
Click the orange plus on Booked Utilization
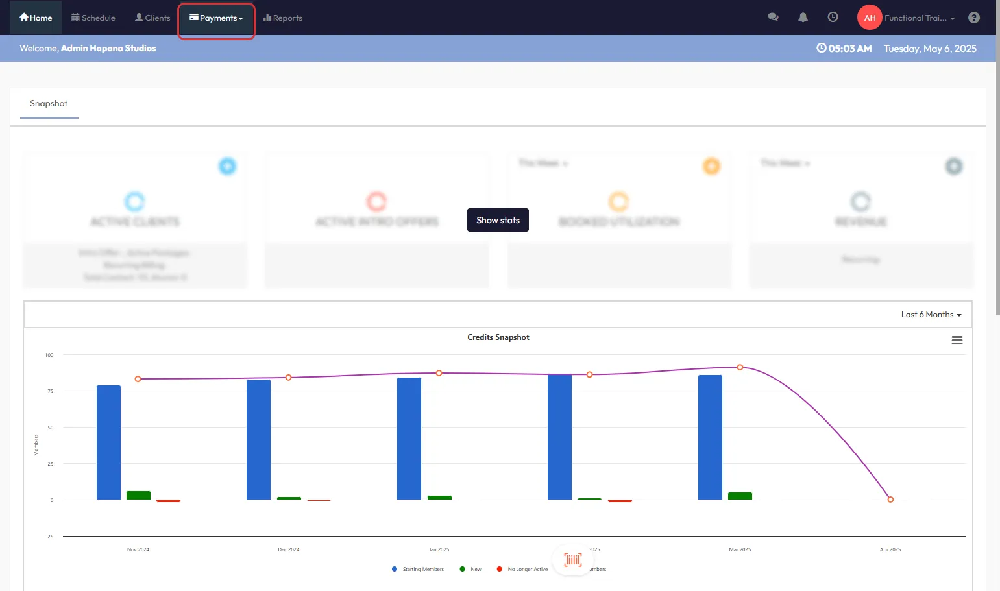pyautogui.click(x=711, y=166)
